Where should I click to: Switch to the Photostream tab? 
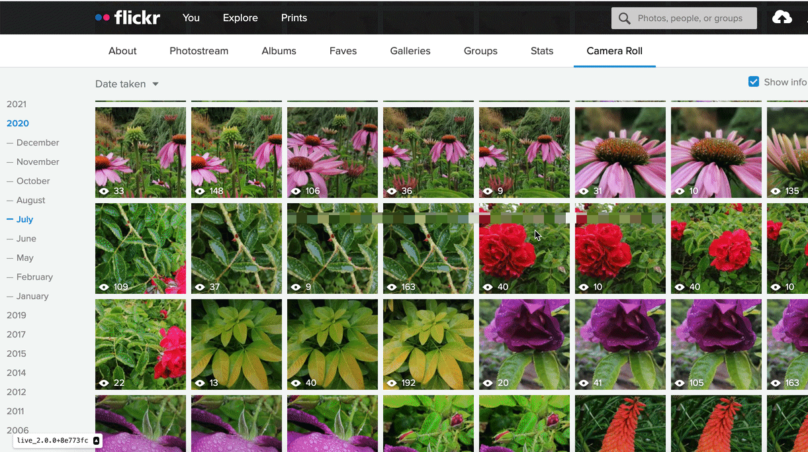click(x=199, y=51)
